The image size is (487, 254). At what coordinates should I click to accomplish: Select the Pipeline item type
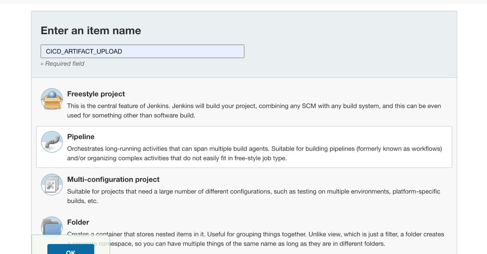(81, 136)
